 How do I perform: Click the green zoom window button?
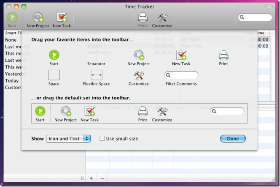coord(24,6)
